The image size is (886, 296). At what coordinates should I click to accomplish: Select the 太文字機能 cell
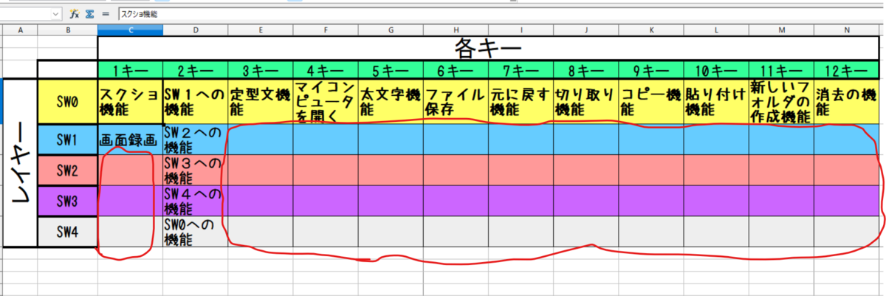pos(391,102)
